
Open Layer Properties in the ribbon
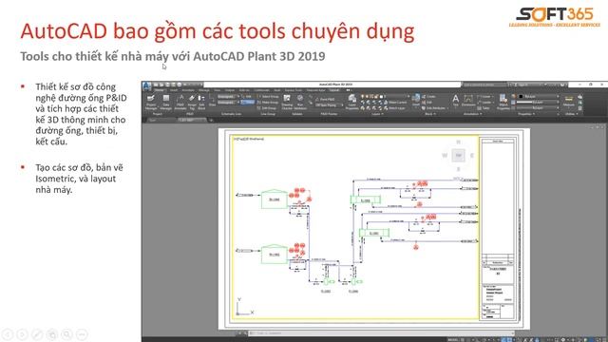coord(351,102)
